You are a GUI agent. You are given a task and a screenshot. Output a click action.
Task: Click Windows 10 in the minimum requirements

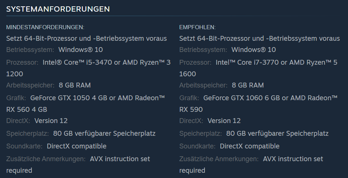pyautogui.click(x=81, y=50)
